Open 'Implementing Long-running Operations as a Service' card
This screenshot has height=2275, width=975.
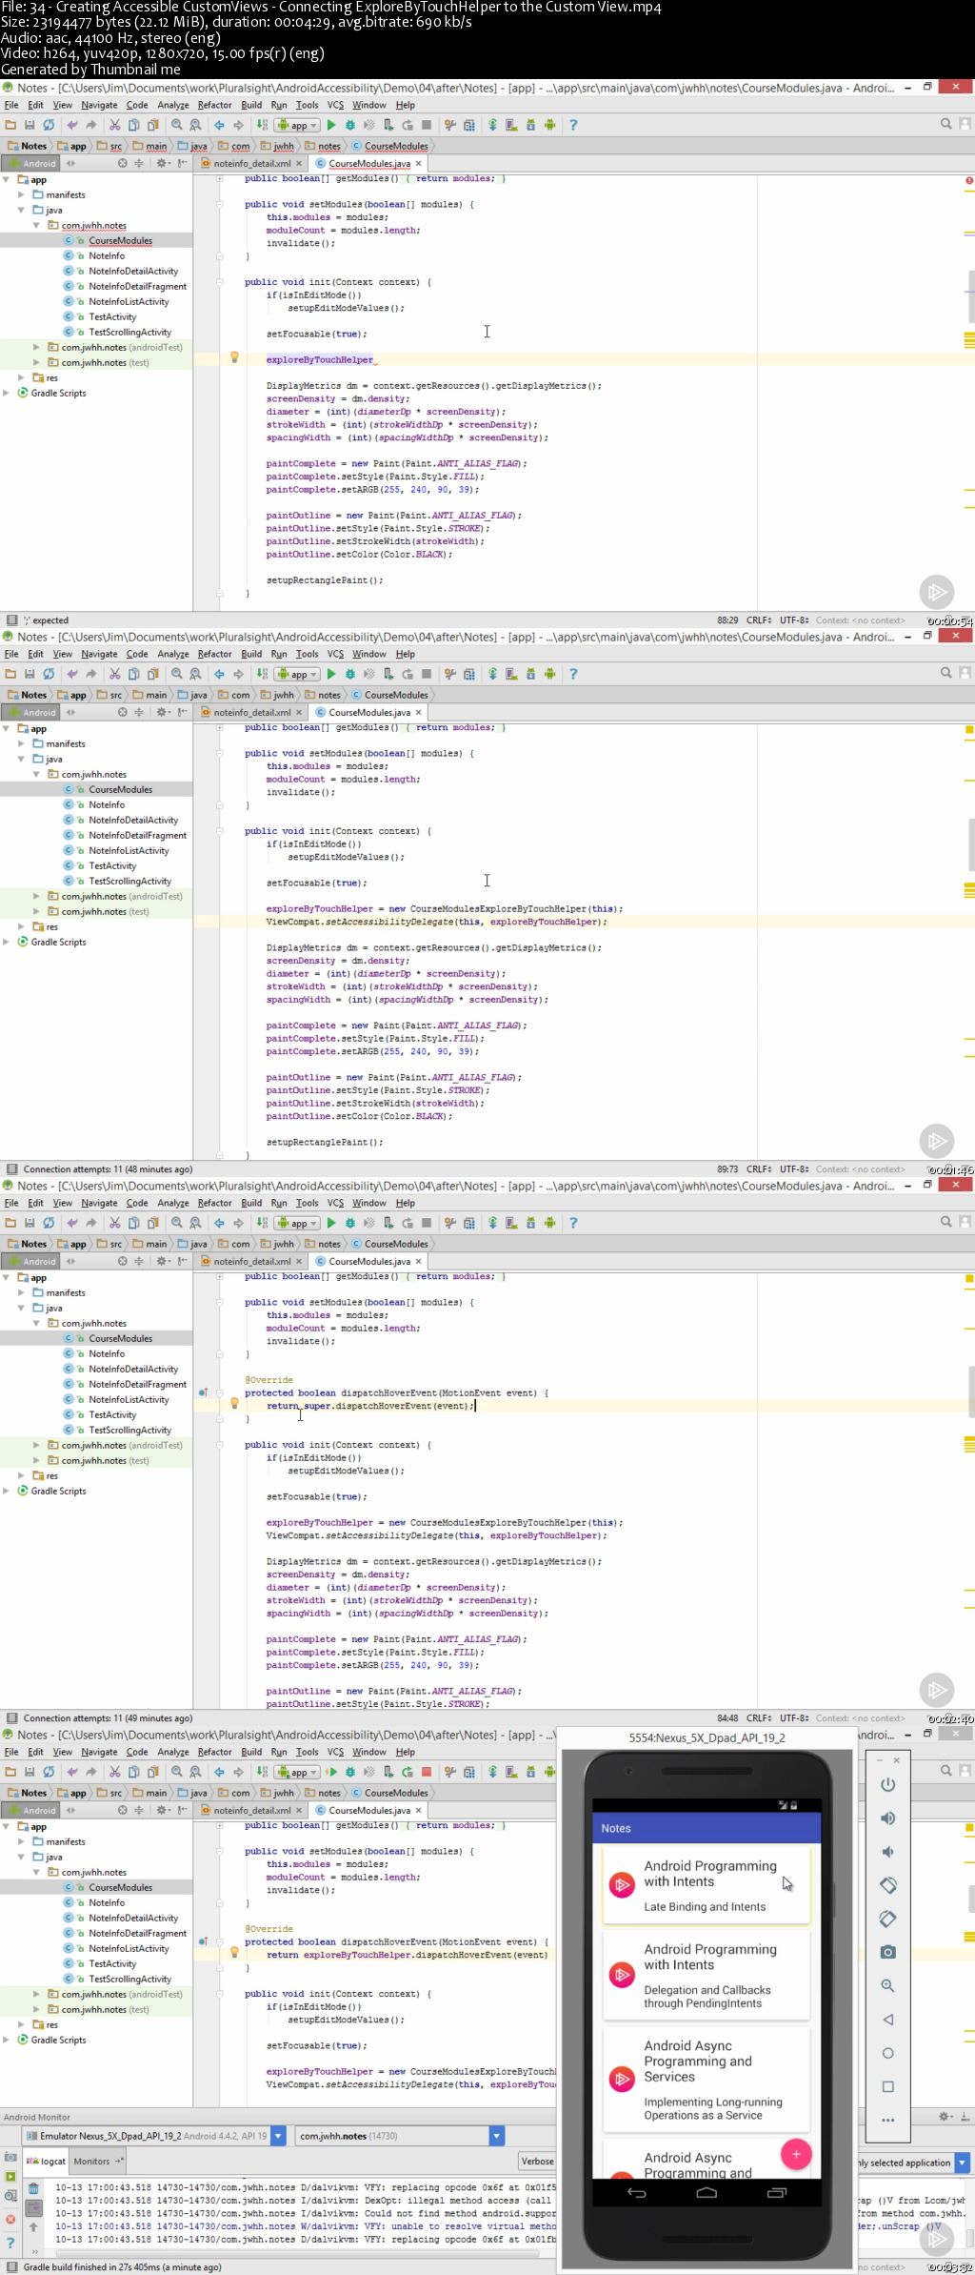(706, 2080)
